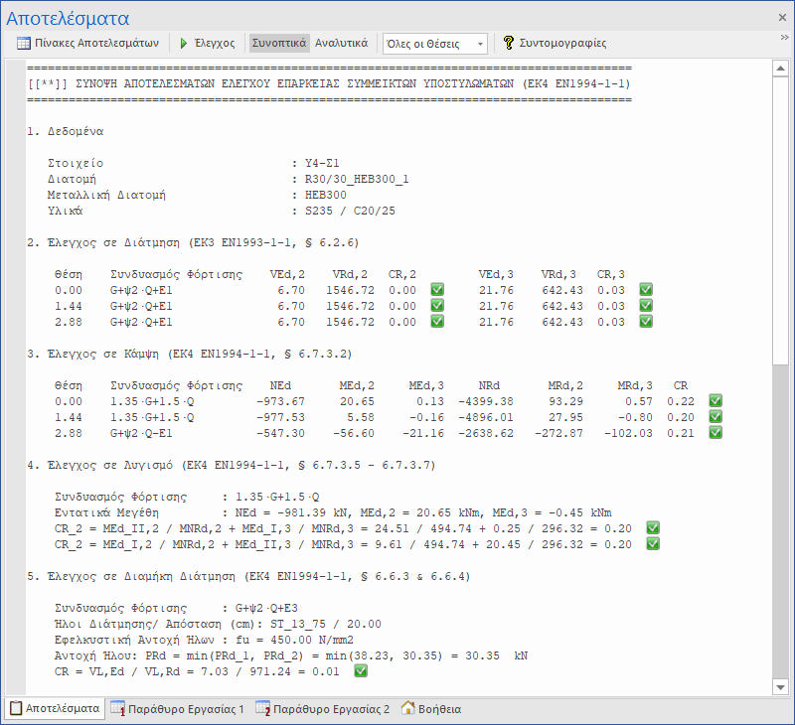This screenshot has height=725, width=795.
Task: Click the Συντομογραφίες text label
Action: 562,44
